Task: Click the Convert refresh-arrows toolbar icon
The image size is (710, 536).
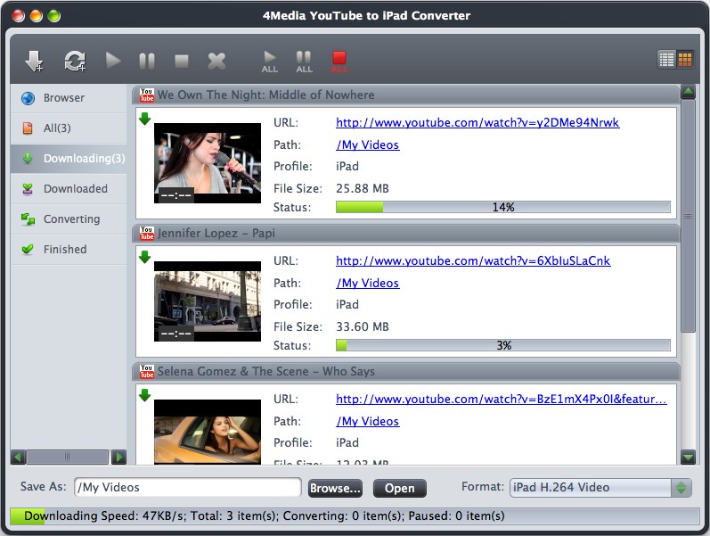Action: tap(74, 61)
